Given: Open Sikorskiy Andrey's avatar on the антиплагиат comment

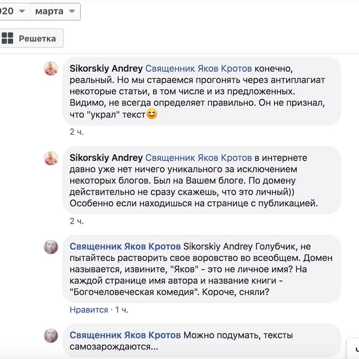Looking at the screenshot, I should [x=51, y=68].
